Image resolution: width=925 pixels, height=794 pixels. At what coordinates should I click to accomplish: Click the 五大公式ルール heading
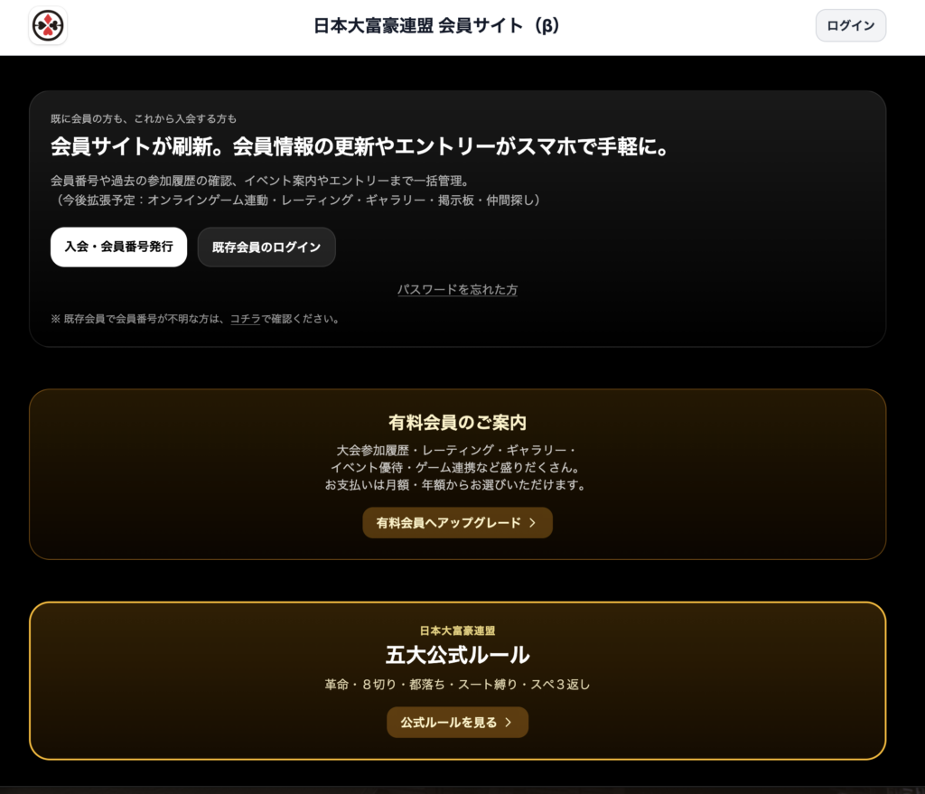pos(457,655)
